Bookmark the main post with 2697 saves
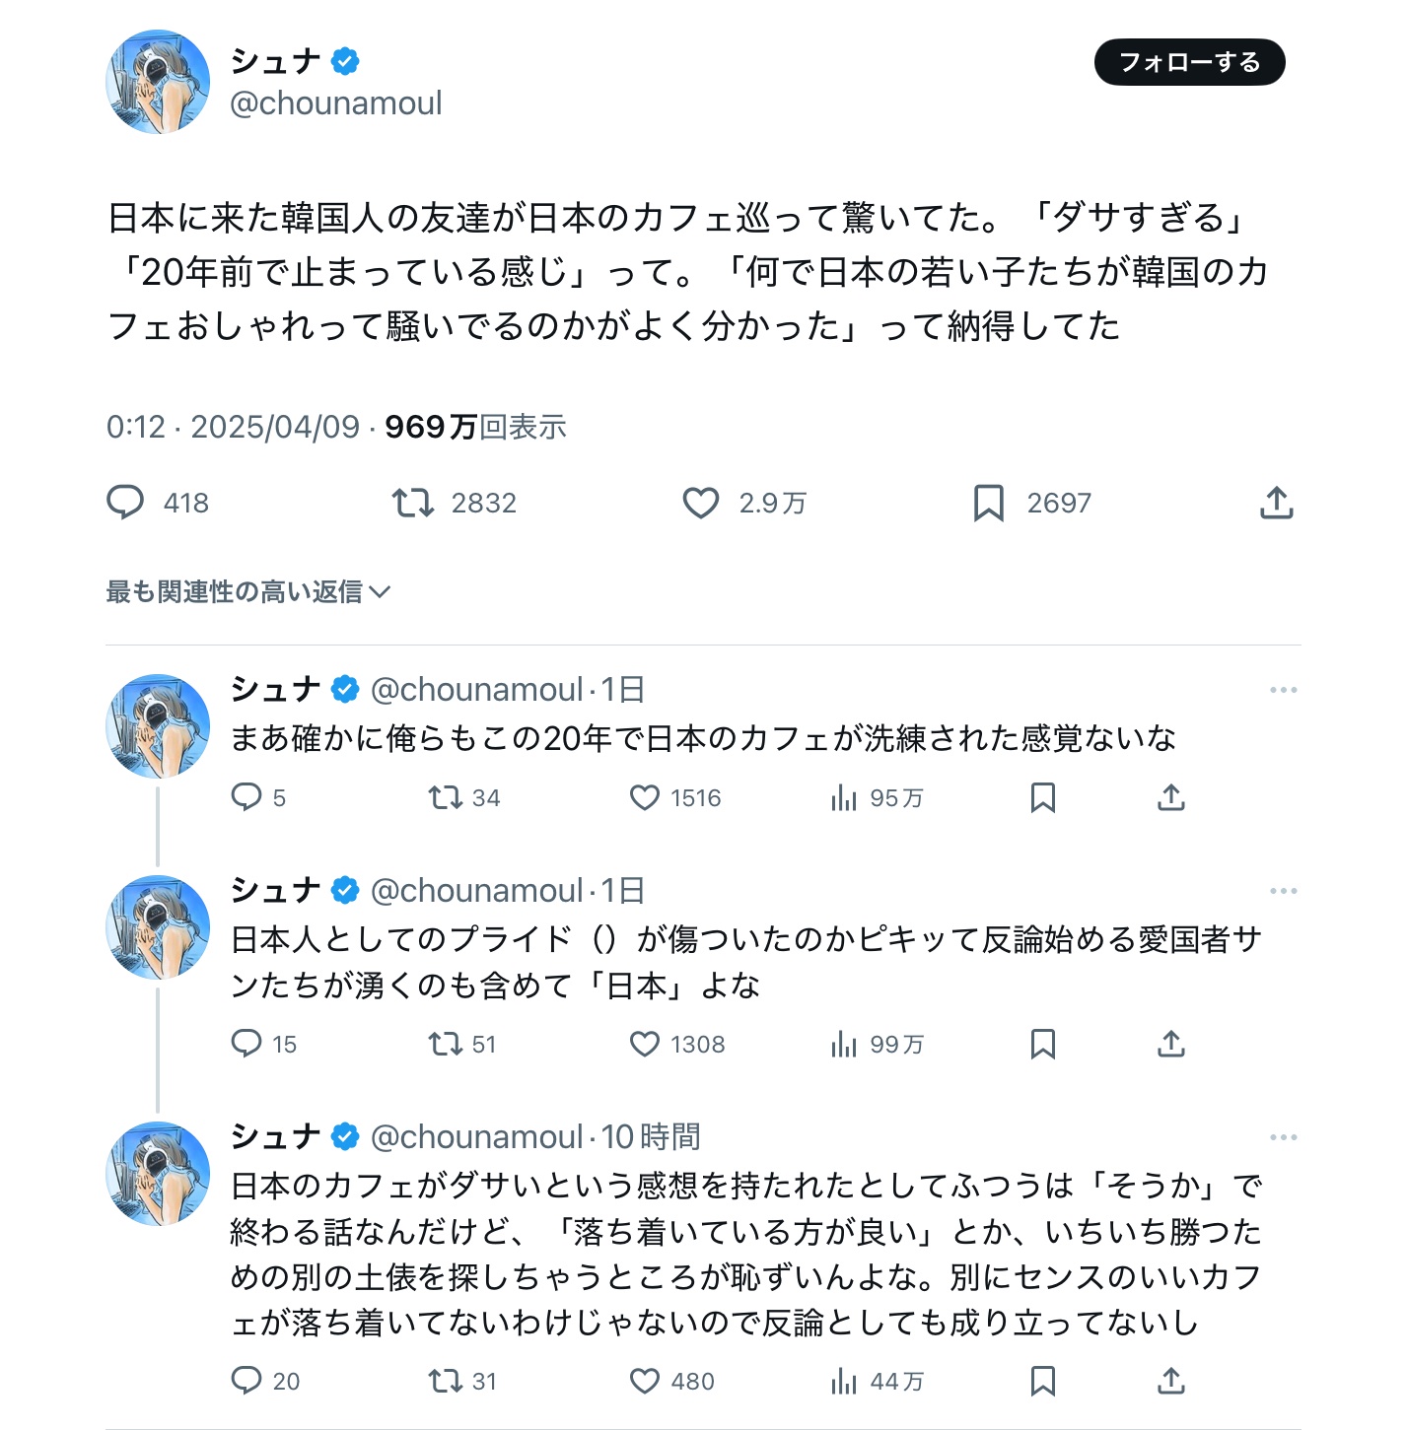This screenshot has width=1407, height=1430. 1031,503
